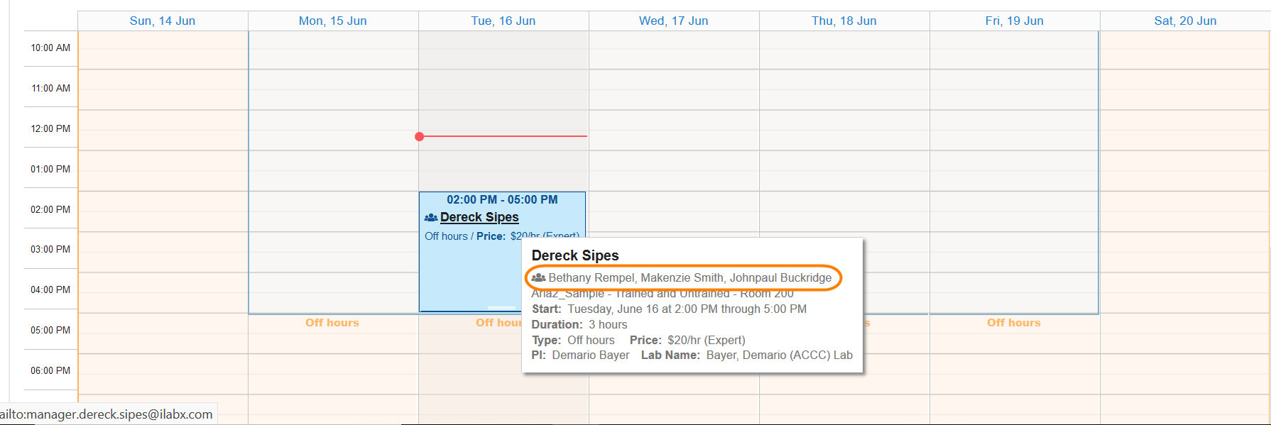Pick the Friday 02:00 PM time slot
Image resolution: width=1271 pixels, height=425 pixels.
point(1015,211)
